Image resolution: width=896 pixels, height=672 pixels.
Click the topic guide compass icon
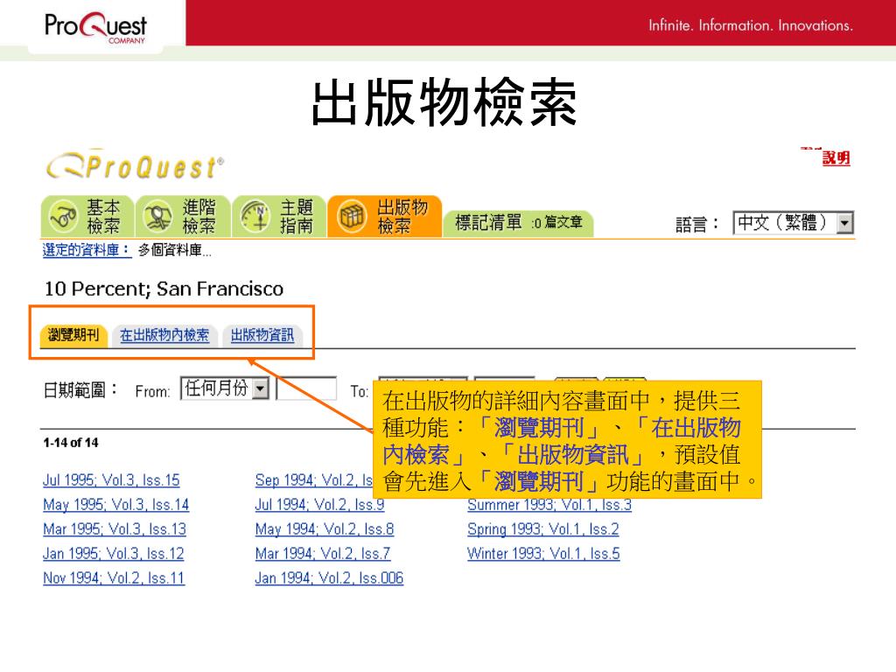255,217
